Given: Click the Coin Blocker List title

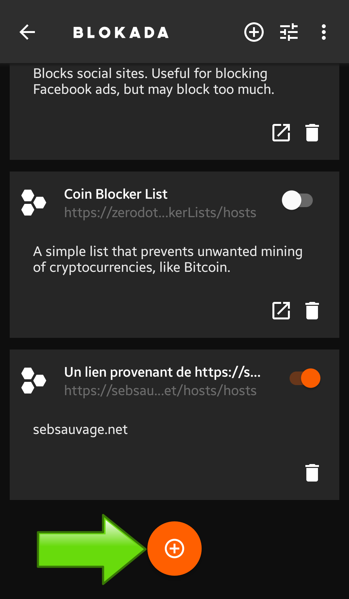Looking at the screenshot, I should [116, 194].
